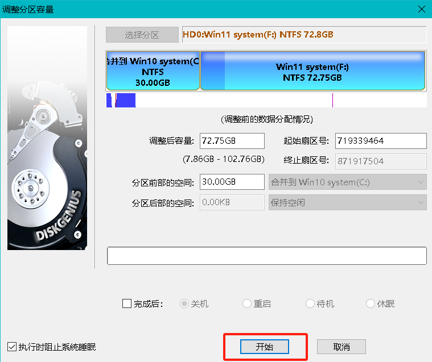Click the 合并到 Win10 system 30.00GB block
Screen dimensions: 432x362
(153, 70)
